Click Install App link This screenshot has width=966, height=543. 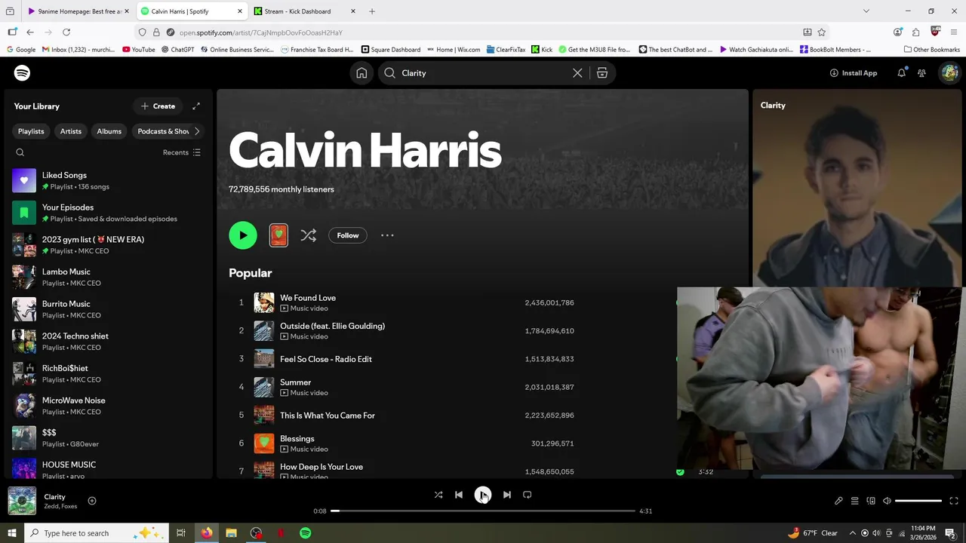click(x=853, y=73)
